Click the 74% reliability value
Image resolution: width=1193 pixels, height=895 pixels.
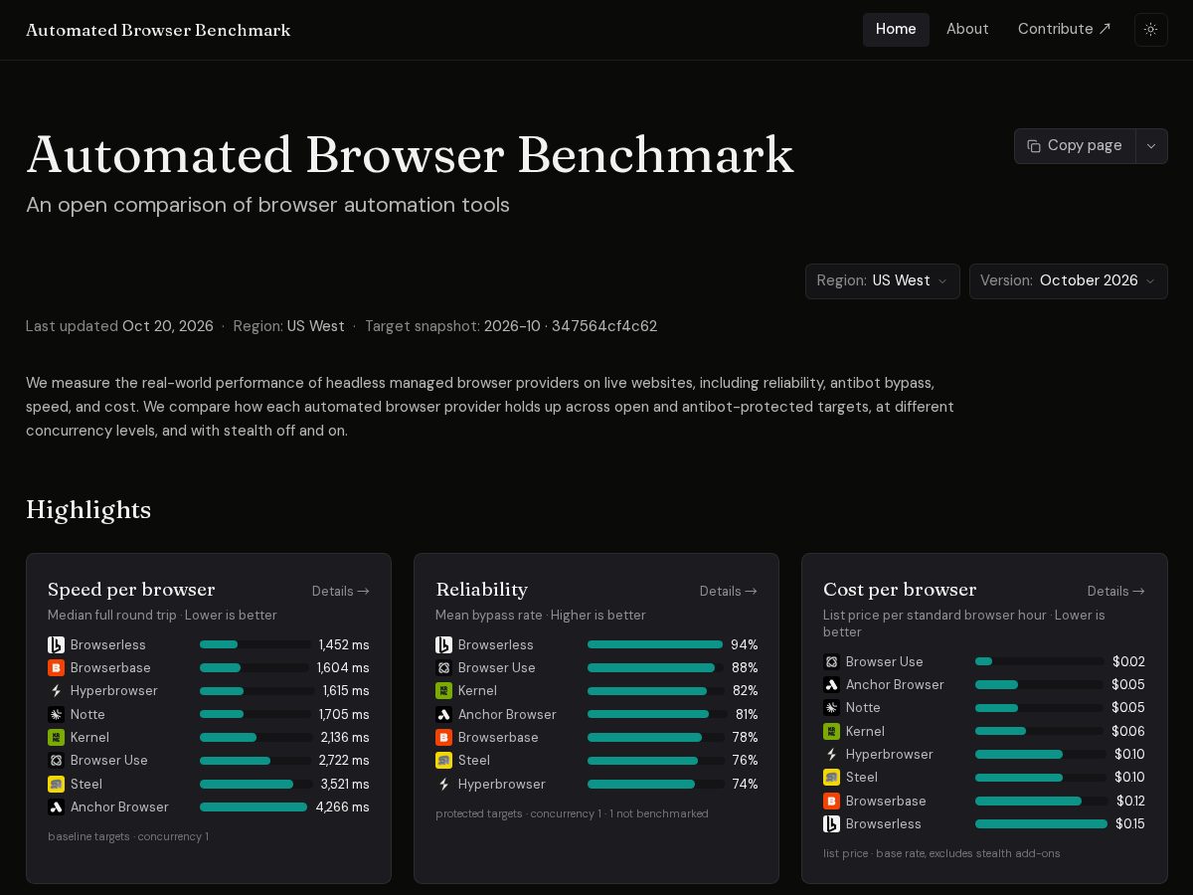point(745,784)
